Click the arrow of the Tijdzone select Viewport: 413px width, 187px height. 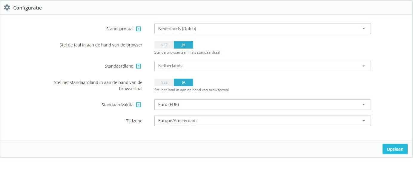(363, 121)
